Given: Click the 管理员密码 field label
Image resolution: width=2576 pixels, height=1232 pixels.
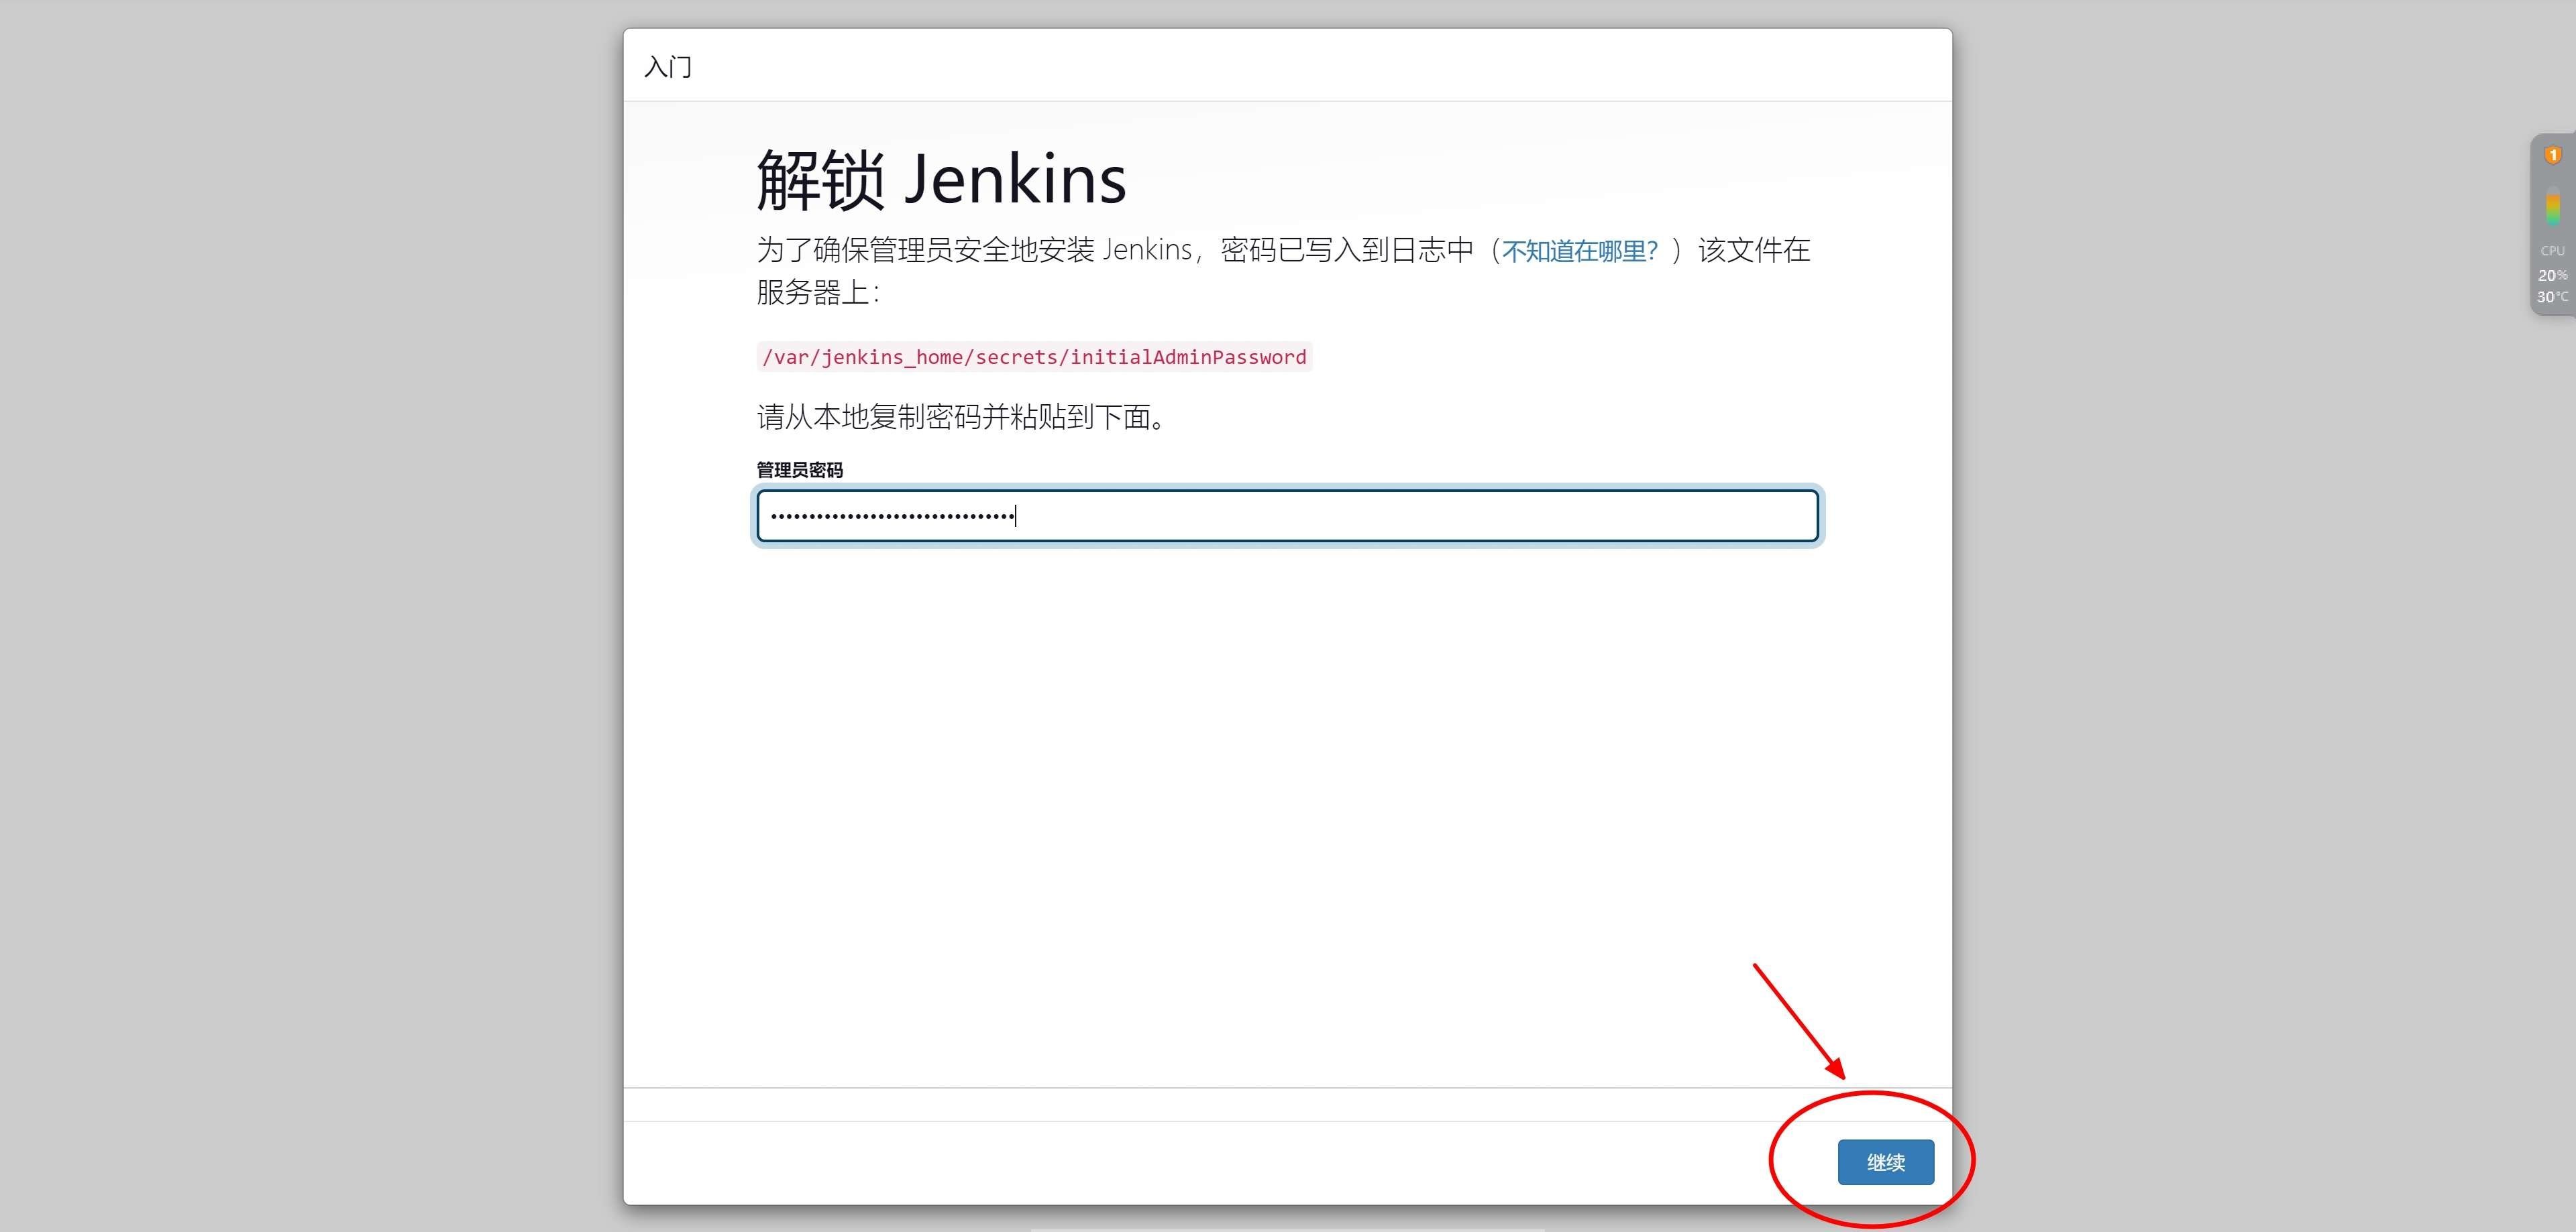Looking at the screenshot, I should point(799,470).
